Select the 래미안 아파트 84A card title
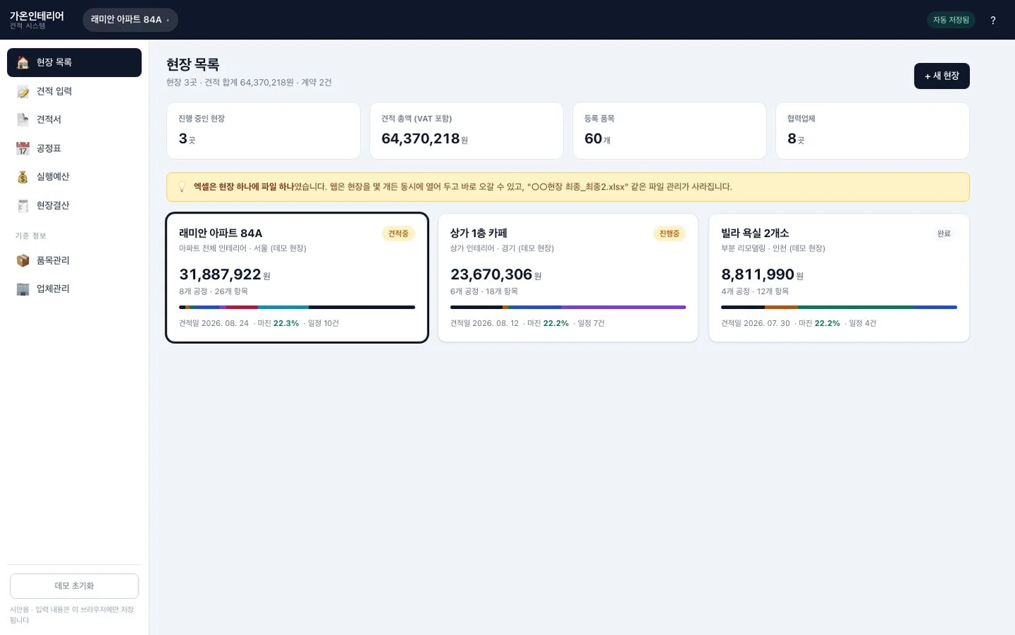Image resolution: width=1015 pixels, height=635 pixels. (221, 233)
